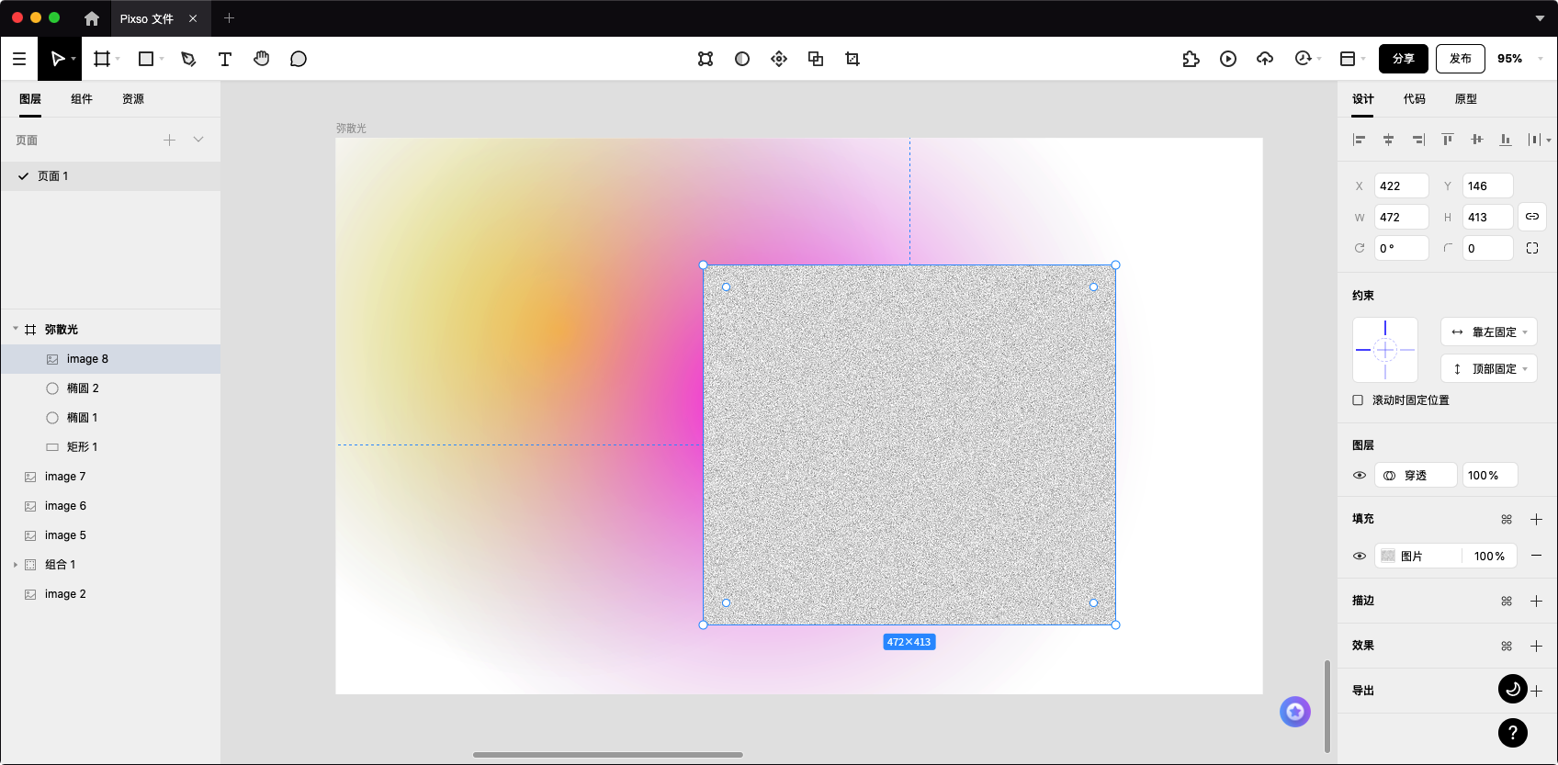Click the cloud upload icon
Image resolution: width=1558 pixels, height=765 pixels.
point(1265,59)
